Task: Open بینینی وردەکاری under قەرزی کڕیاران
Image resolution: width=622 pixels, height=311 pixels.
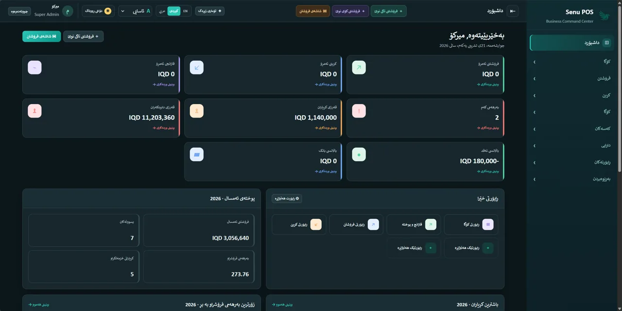Action: point(326,128)
